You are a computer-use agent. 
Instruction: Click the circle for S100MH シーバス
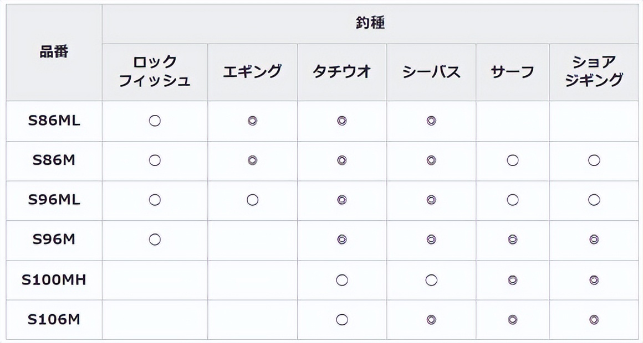(431, 280)
